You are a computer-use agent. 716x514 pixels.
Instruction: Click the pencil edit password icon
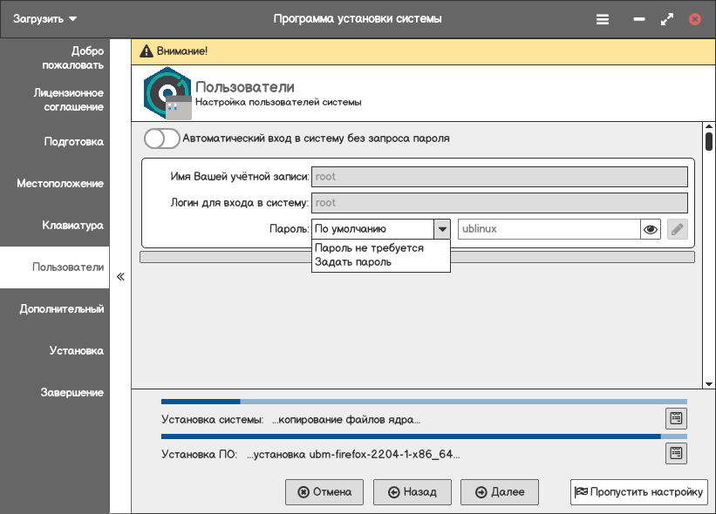click(x=677, y=229)
